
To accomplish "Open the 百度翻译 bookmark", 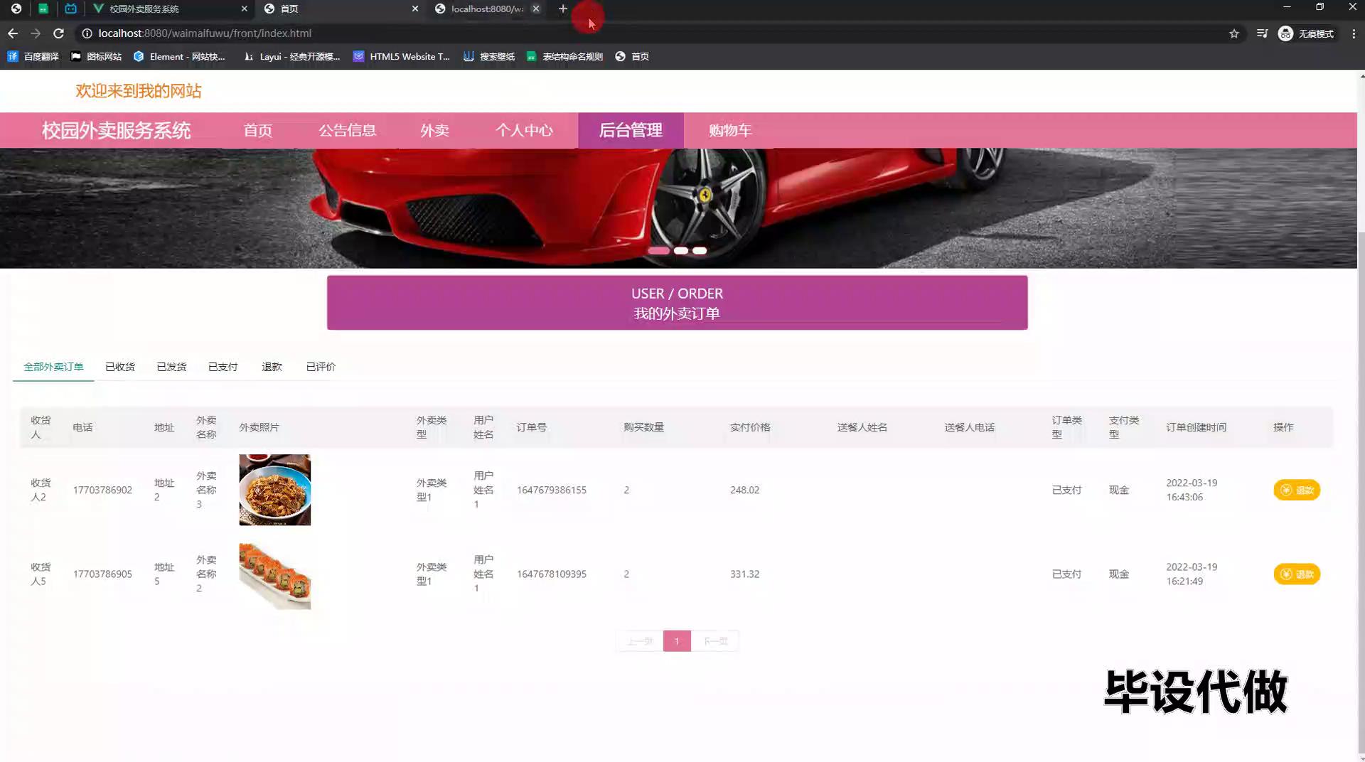I will [x=33, y=57].
